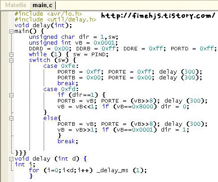Click the DDRD = 0x00 statement
The height and width of the screenshot is (182, 218).
[x=50, y=49]
